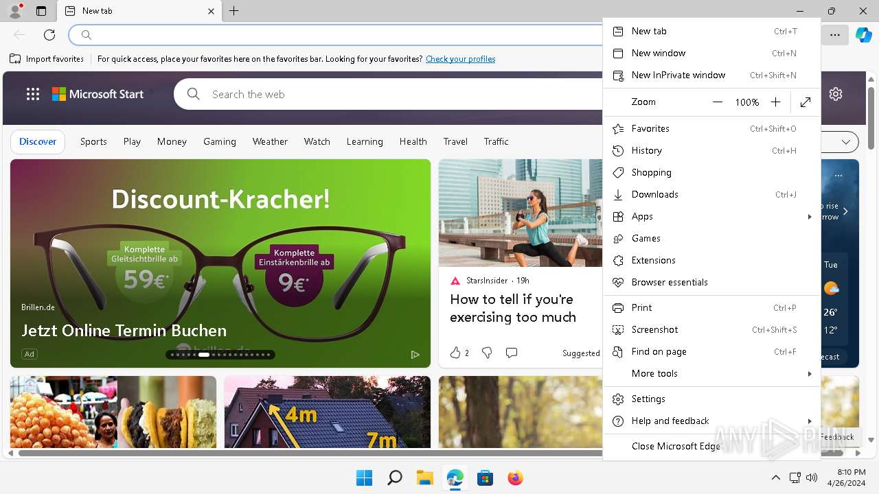The height and width of the screenshot is (494, 879).
Task: Open New InPrivate window
Action: (x=711, y=75)
